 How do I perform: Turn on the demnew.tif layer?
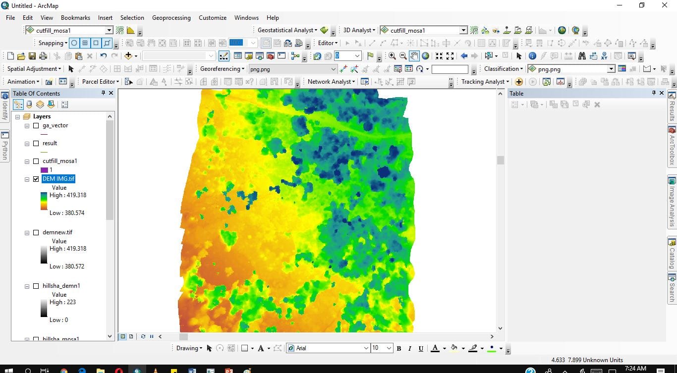coord(36,233)
